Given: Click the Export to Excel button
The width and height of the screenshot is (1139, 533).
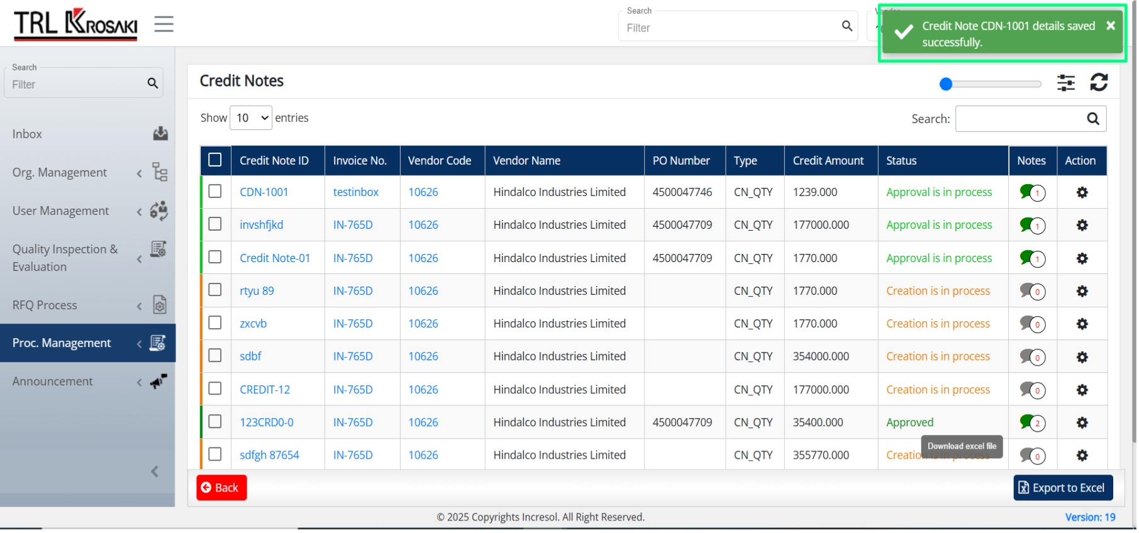Looking at the screenshot, I should pos(1063,488).
